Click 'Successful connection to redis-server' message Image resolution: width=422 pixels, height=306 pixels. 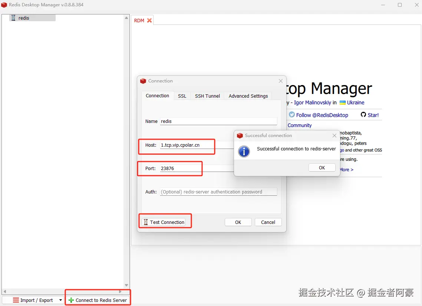tap(296, 149)
